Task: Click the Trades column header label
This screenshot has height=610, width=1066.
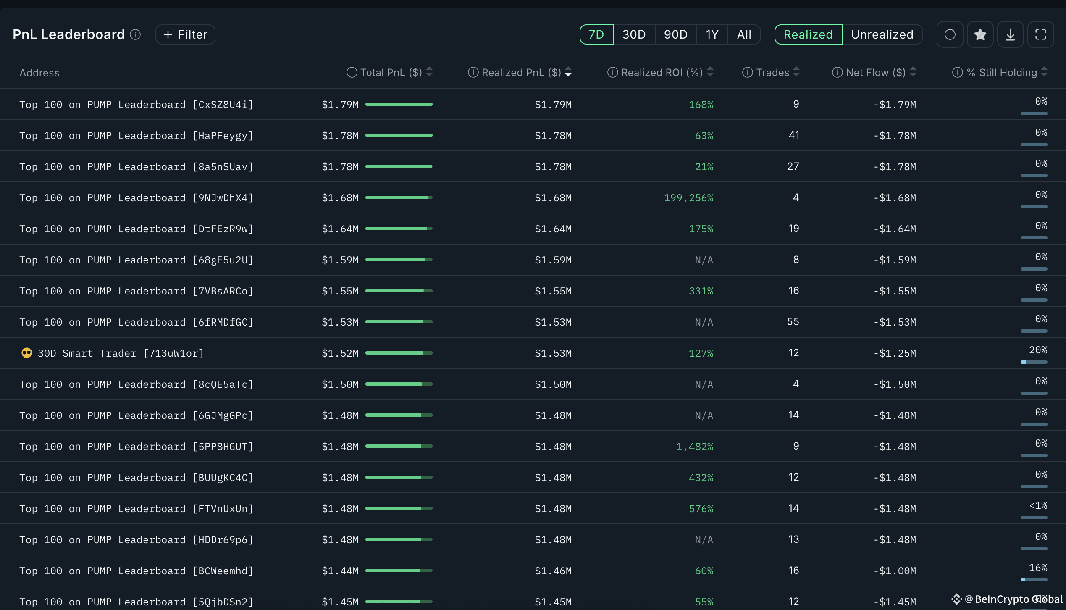Action: 773,72
